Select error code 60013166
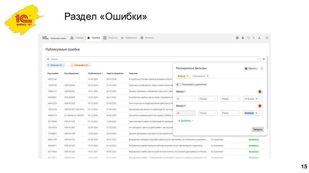 tap(52, 79)
